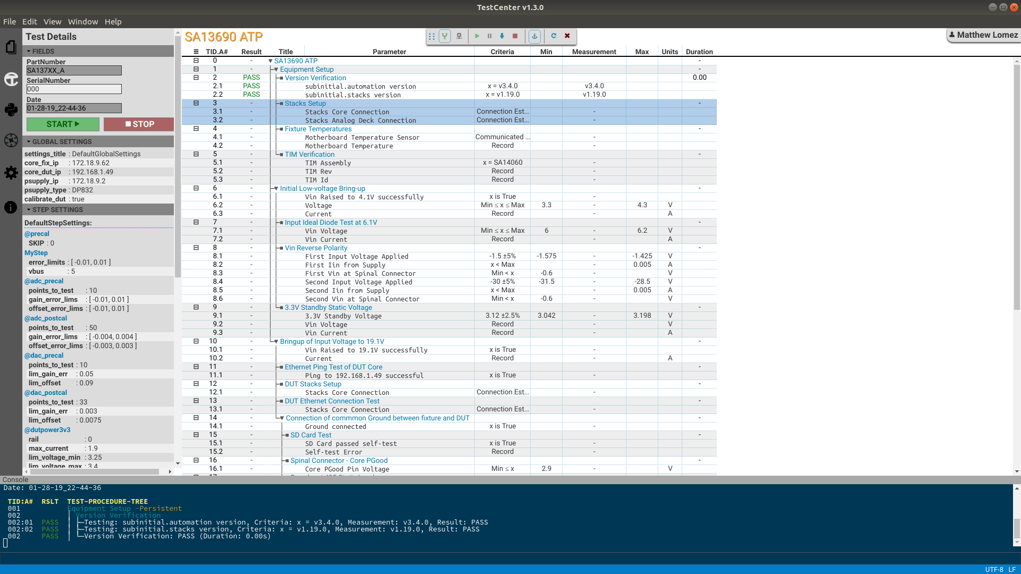Click the LF status bar entry
The height and width of the screenshot is (574, 1021).
1012,569
